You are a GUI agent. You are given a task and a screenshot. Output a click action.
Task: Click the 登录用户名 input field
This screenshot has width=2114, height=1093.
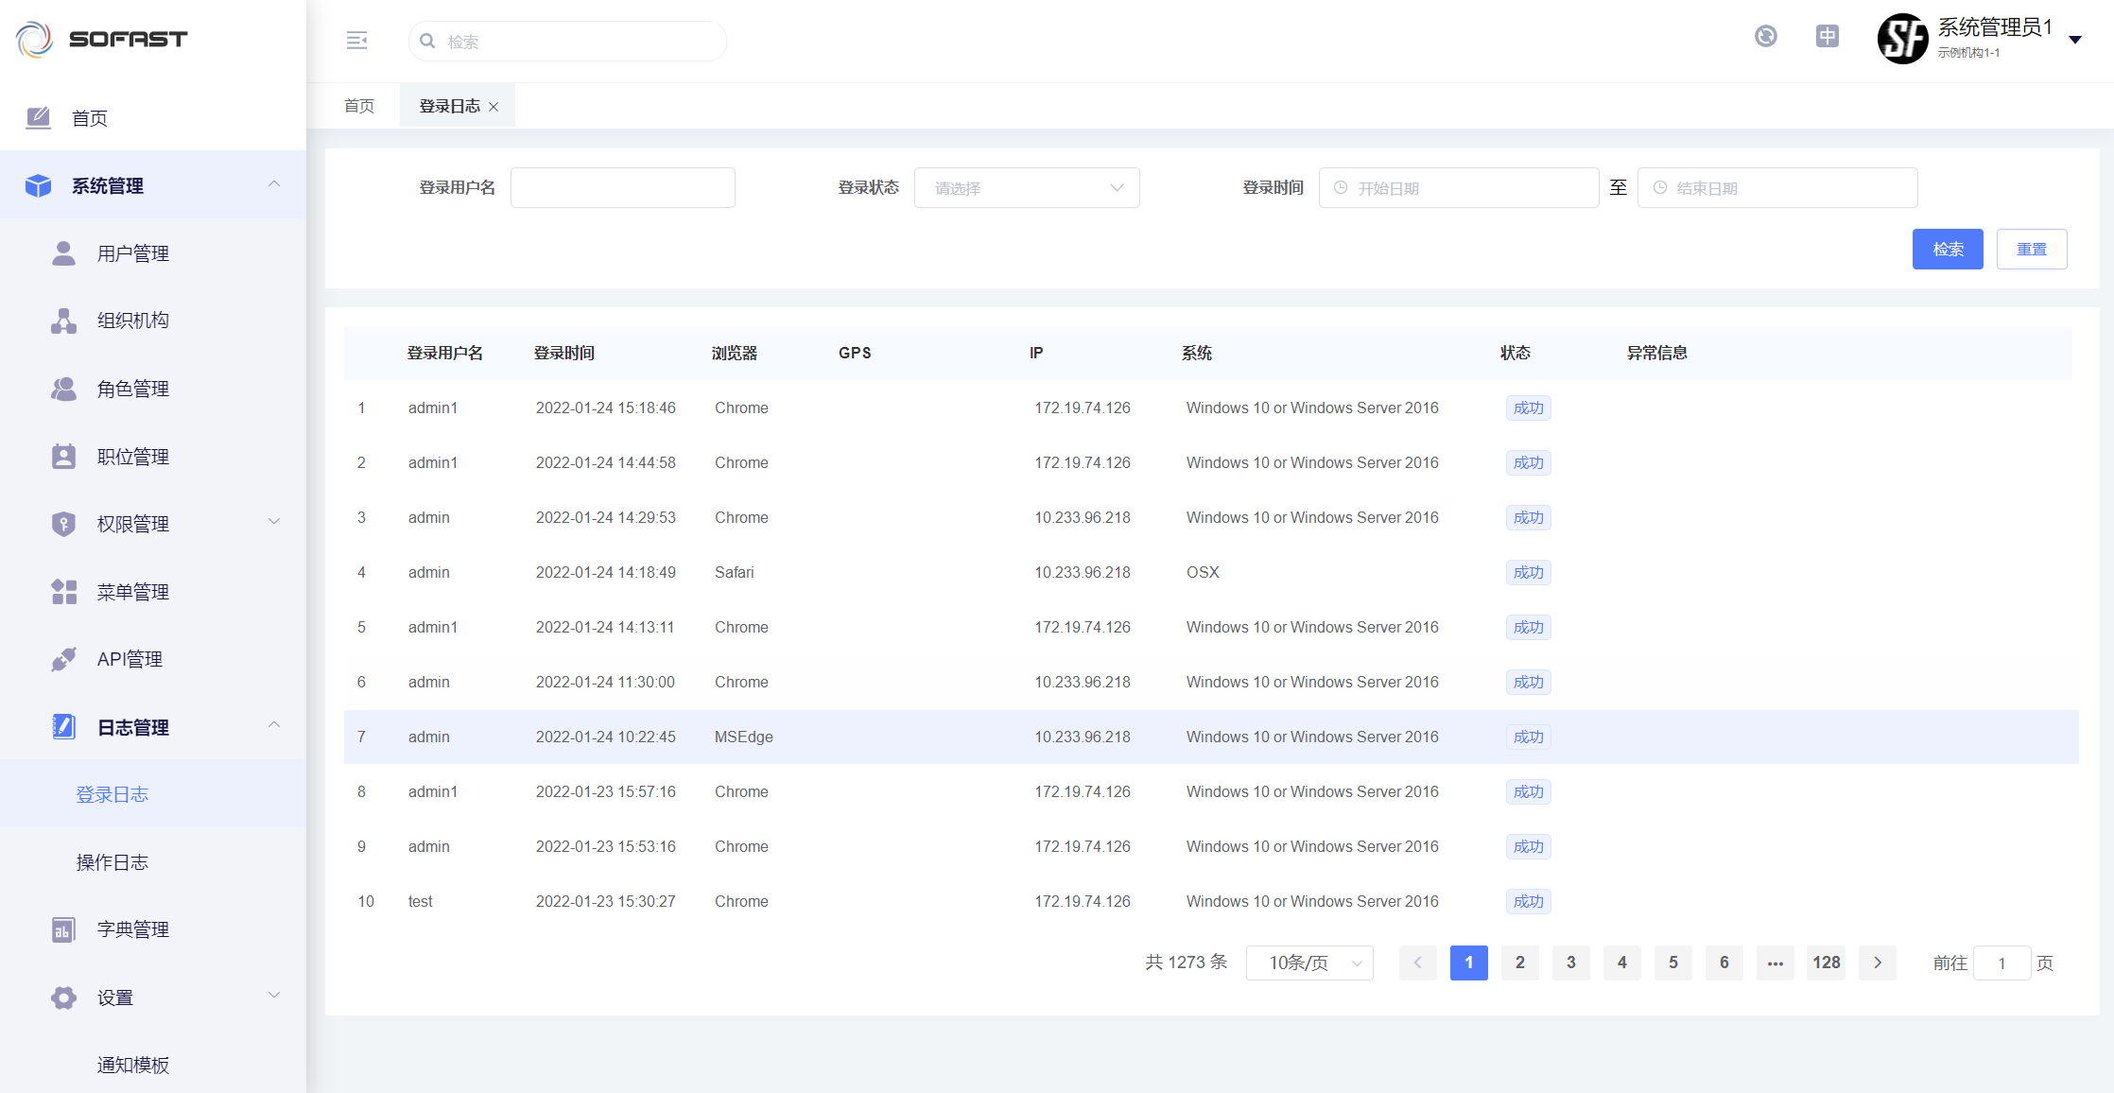[622, 188]
